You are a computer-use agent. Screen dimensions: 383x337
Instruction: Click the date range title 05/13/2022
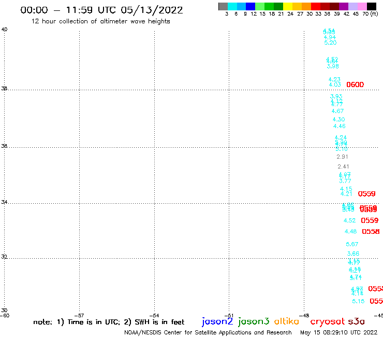(x=152, y=10)
